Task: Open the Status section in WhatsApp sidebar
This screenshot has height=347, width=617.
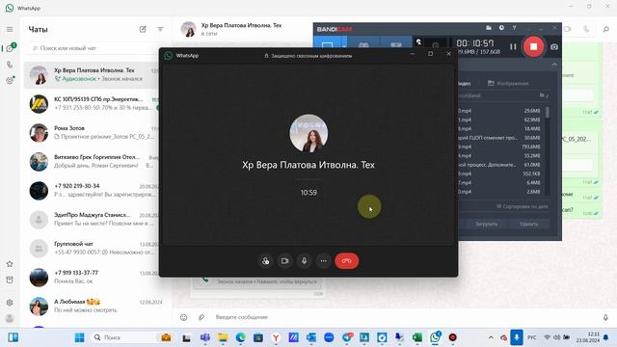Action: 10,80
